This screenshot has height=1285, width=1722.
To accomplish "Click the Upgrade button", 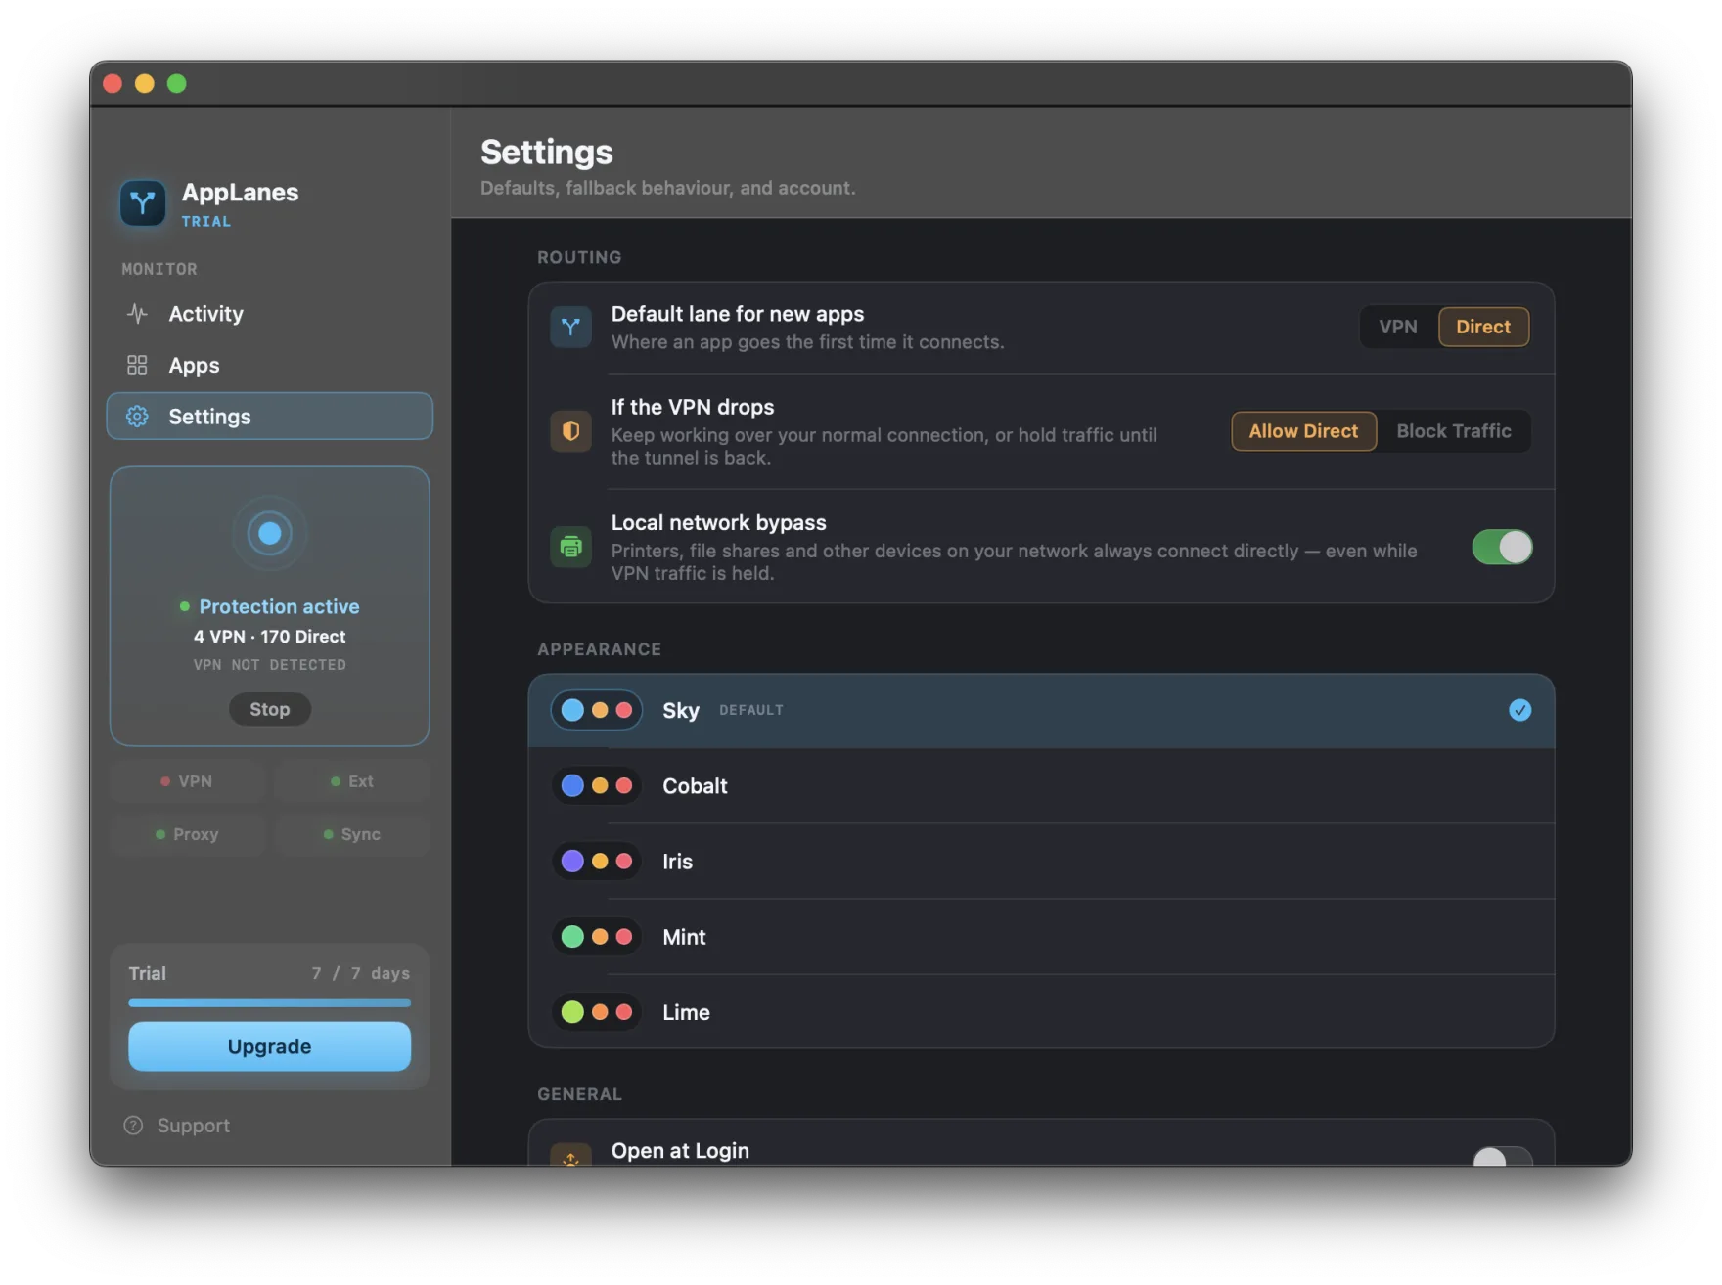I will 270,1046.
